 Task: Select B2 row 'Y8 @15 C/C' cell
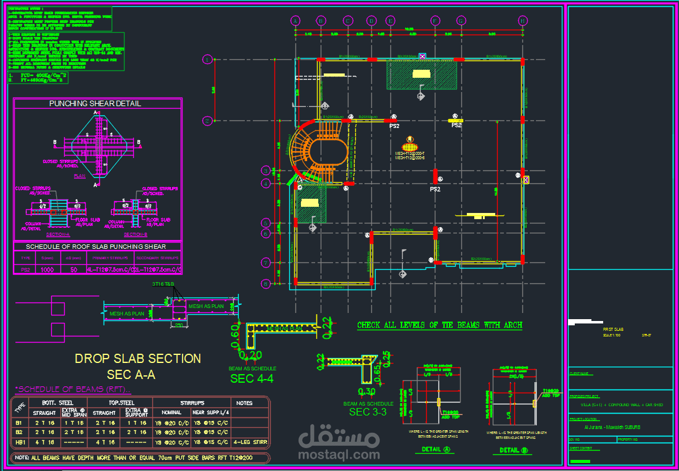tap(210, 432)
